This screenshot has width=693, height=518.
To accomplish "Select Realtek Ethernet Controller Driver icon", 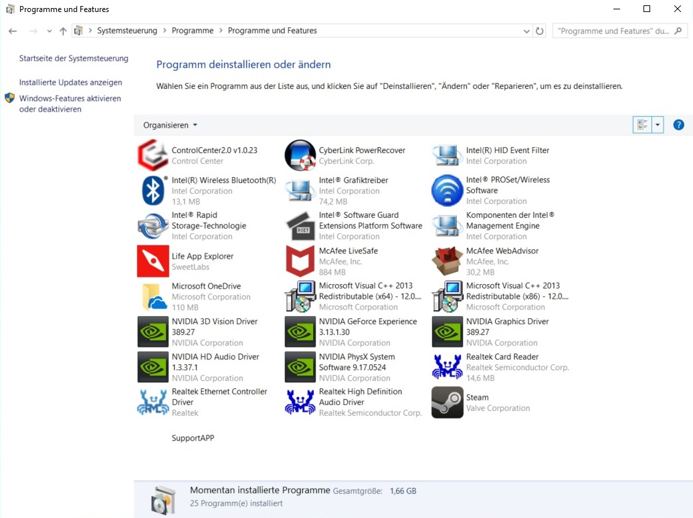I will [153, 402].
